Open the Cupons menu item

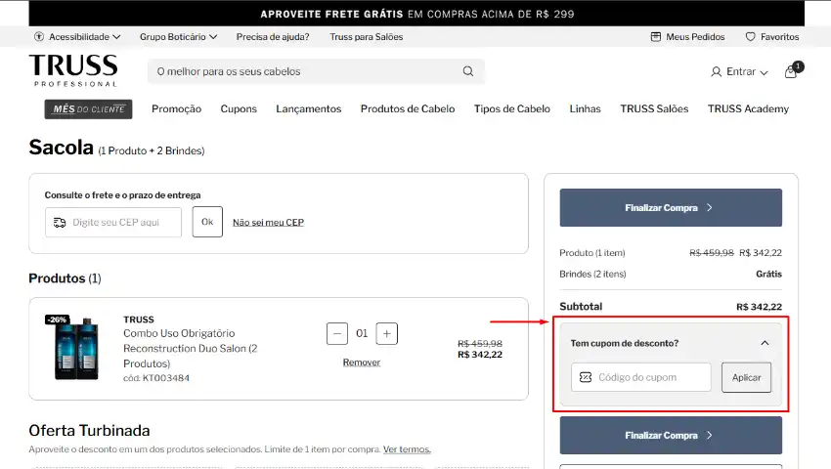239,108
